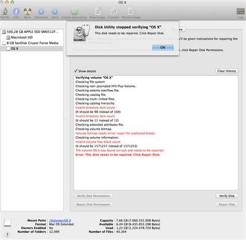Image resolution: width=246 pixels, height=240 pixels.
Task: Click the Clear History button
Action: pos(227,71)
